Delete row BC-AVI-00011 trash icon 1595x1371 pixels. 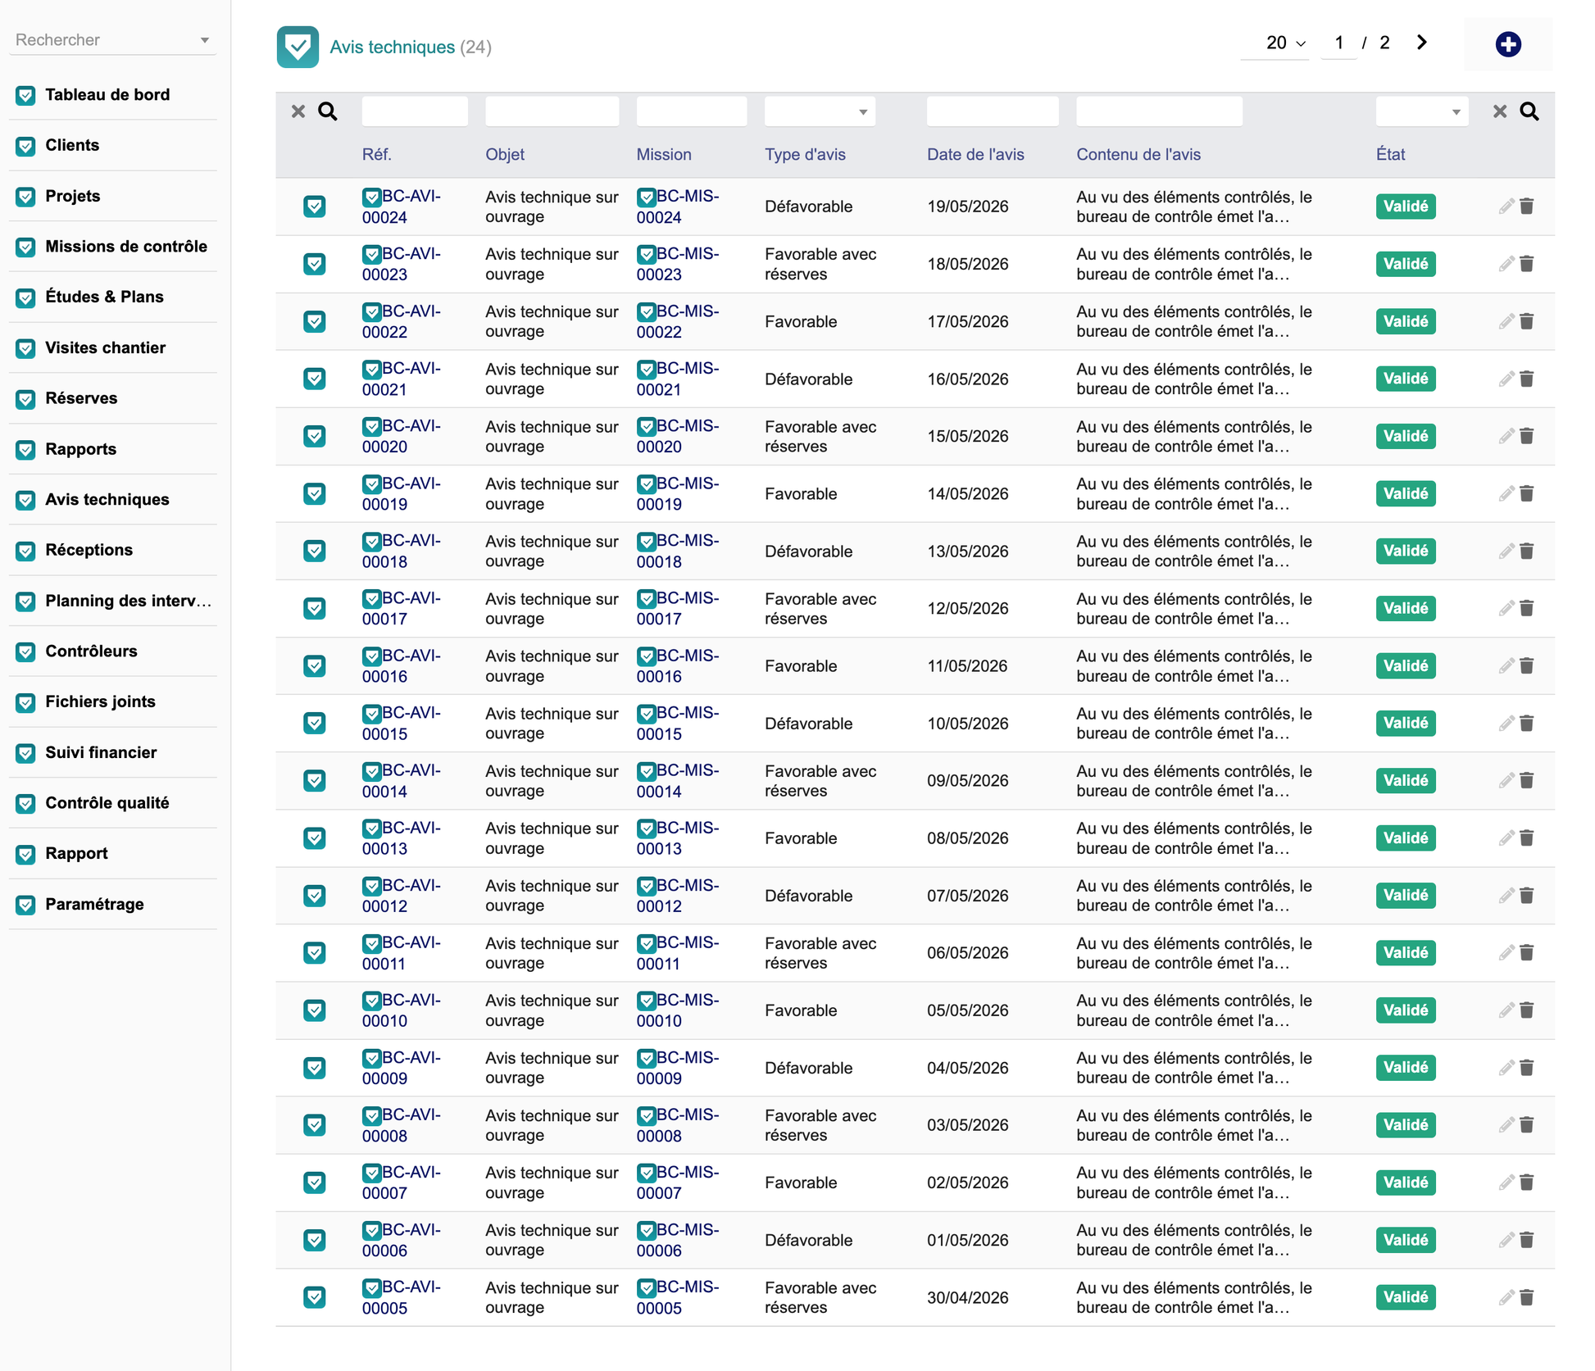(1527, 952)
